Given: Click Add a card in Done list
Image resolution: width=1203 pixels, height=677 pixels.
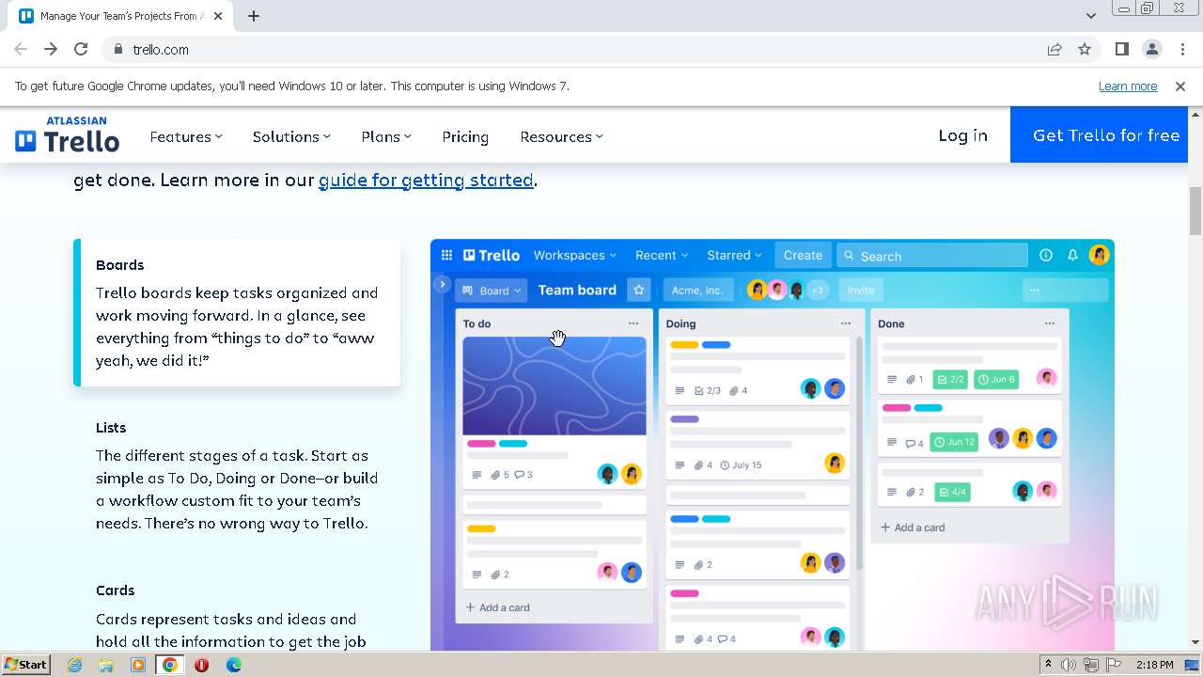Looking at the screenshot, I should pos(913,527).
